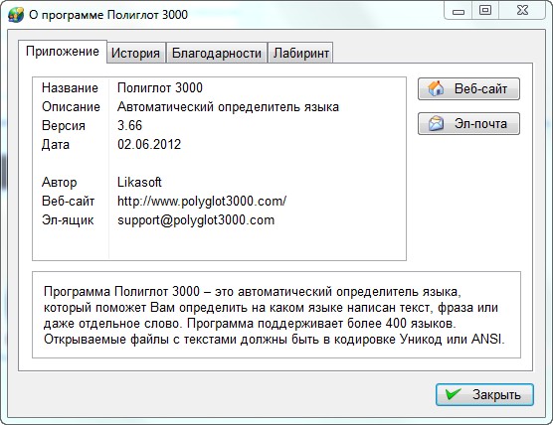The height and width of the screenshot is (425, 553).
Task: Click the house icon on Веб-сайт button
Action: pos(436,88)
